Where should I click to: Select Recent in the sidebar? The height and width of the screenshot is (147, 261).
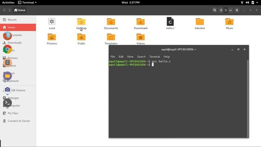[x=18, y=20]
